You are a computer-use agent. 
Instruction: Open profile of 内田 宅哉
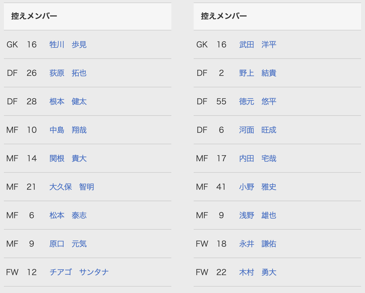coord(258,158)
